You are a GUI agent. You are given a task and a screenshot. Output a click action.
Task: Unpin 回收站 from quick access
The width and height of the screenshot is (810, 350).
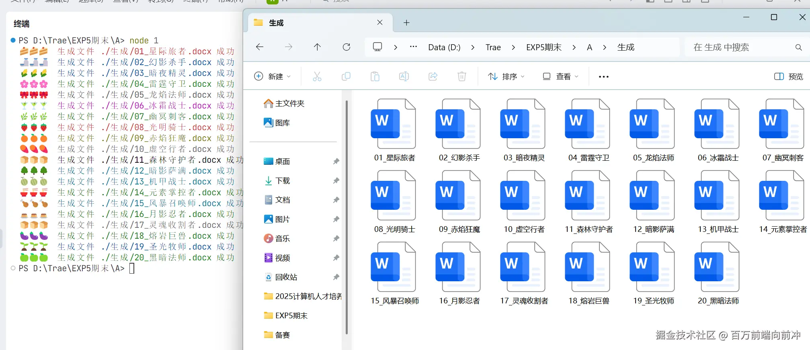coord(336,277)
